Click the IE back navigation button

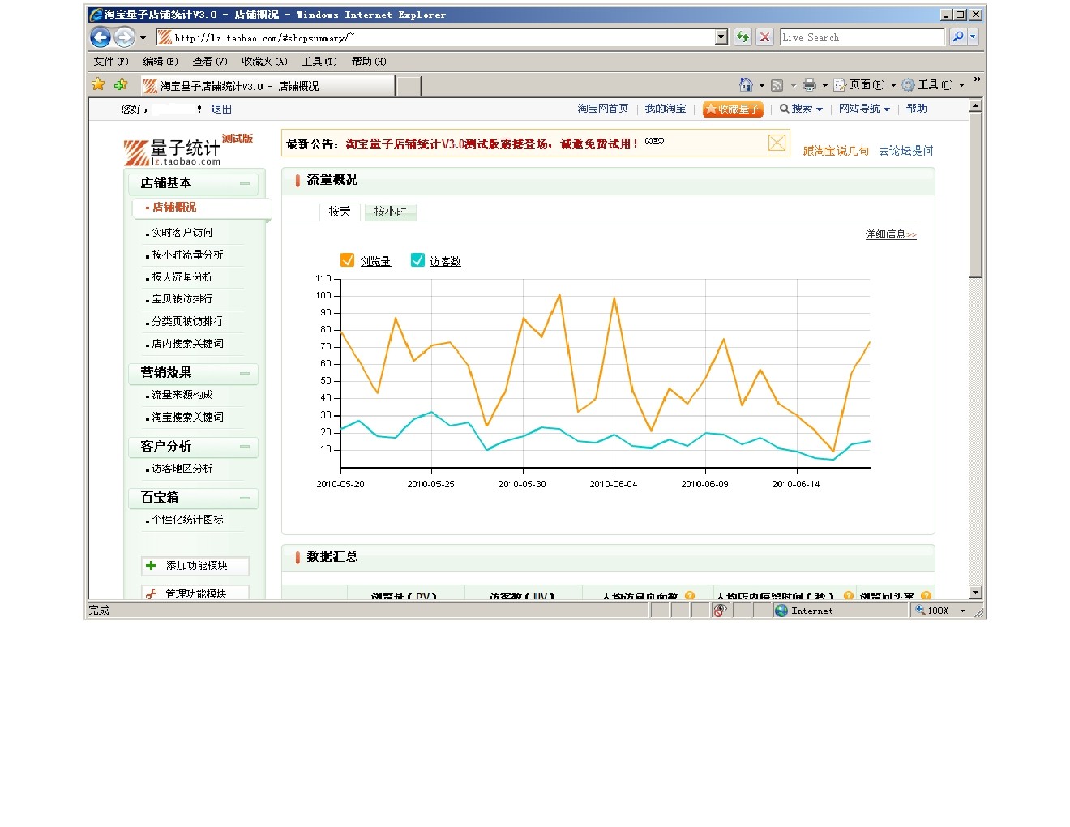click(101, 37)
